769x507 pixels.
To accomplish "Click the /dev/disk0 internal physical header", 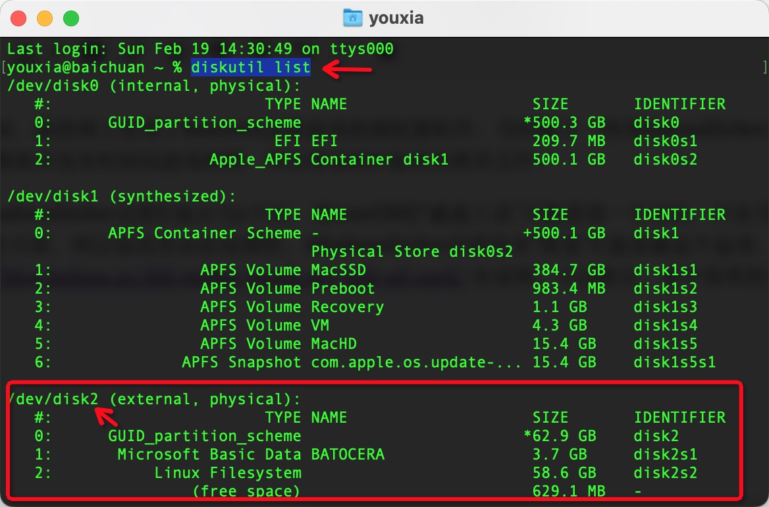I will tap(153, 86).
